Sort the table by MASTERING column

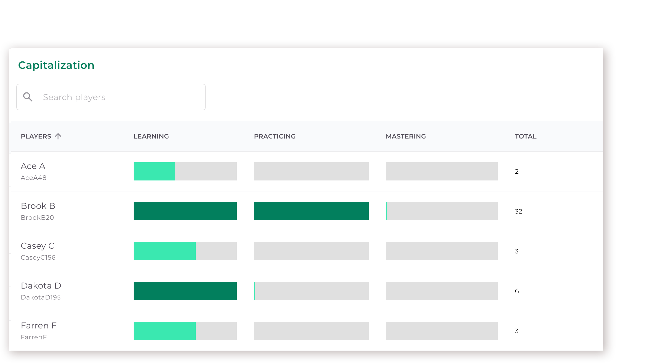(x=406, y=136)
